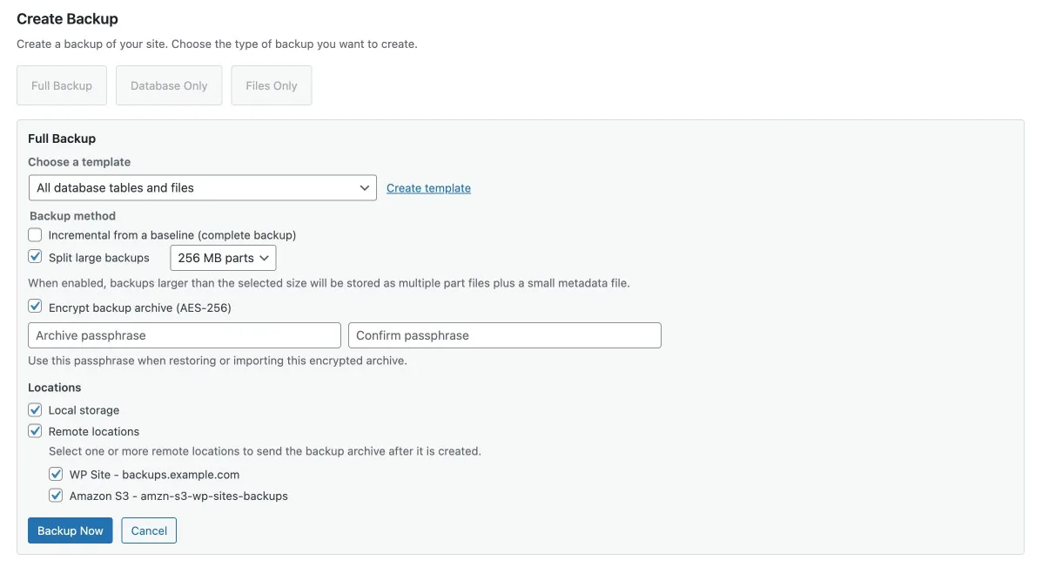The height and width of the screenshot is (574, 1042).
Task: Uncheck Split large backups
Action: pyautogui.click(x=35, y=257)
